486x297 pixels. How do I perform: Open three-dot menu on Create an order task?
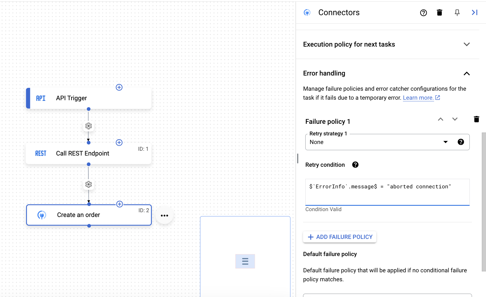point(164,215)
